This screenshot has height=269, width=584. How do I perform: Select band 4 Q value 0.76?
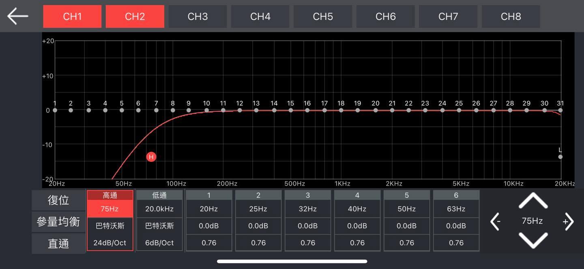point(357,243)
